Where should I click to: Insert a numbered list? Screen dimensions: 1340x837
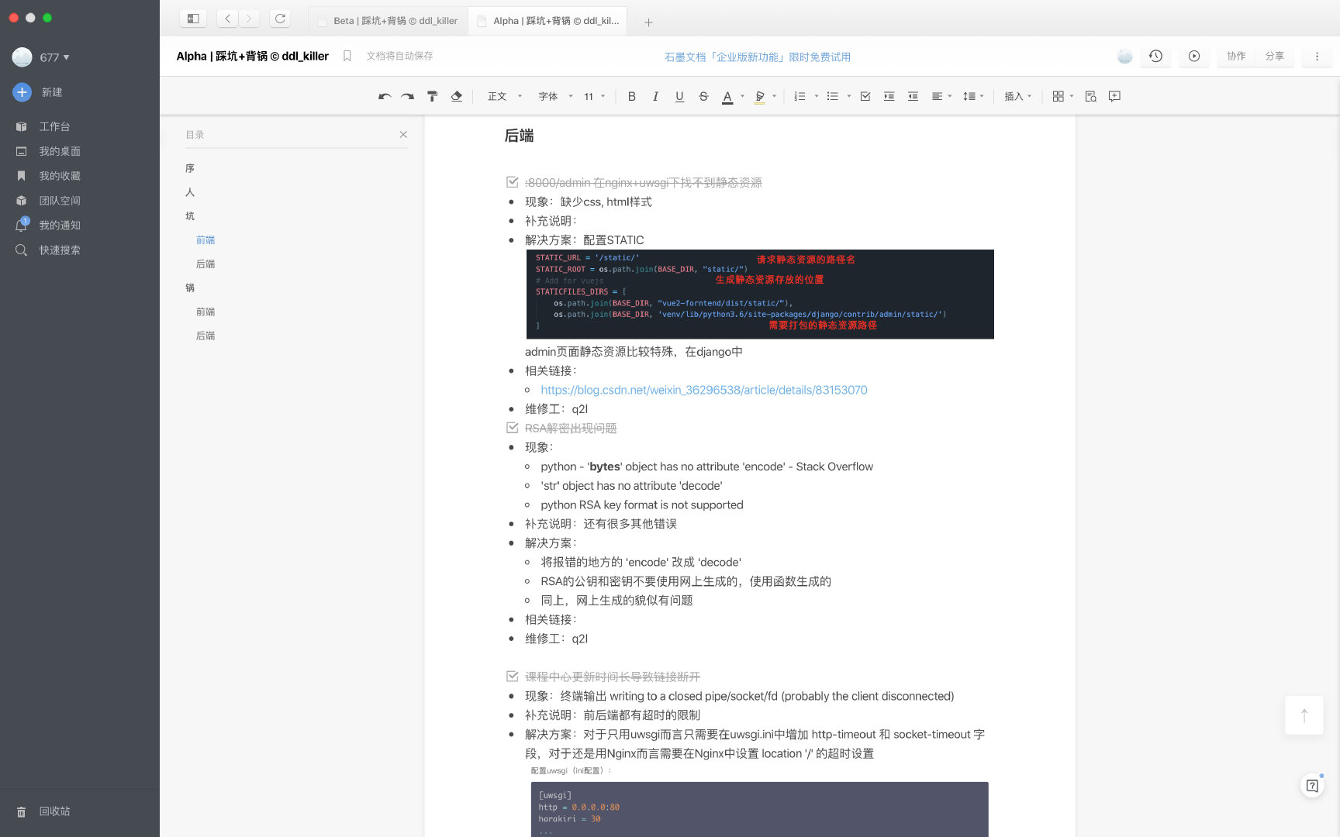tap(800, 96)
